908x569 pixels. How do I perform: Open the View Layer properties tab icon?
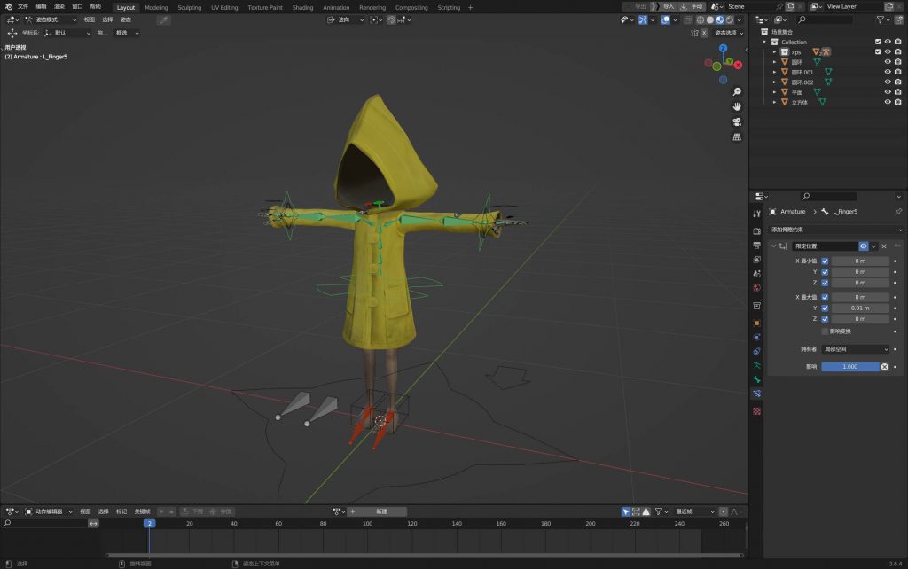[757, 260]
